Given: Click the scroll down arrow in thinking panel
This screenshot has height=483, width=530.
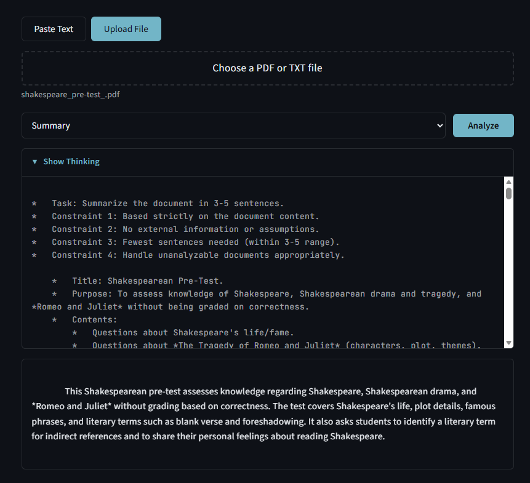Looking at the screenshot, I should tap(508, 343).
